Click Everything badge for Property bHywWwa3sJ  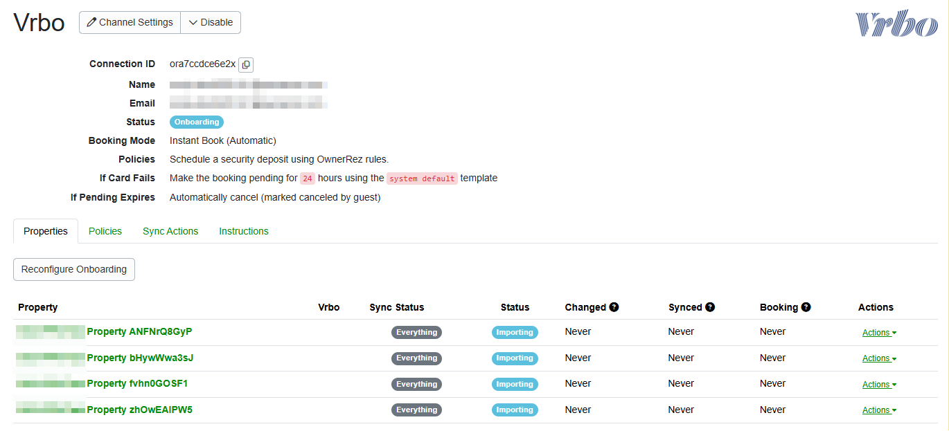416,358
